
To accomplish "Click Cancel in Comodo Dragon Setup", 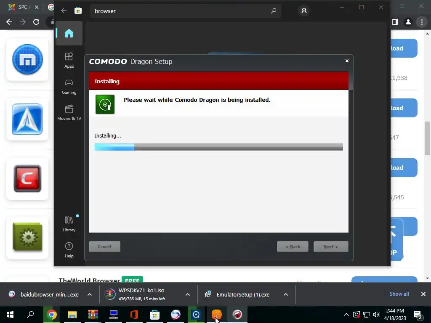I will click(104, 246).
